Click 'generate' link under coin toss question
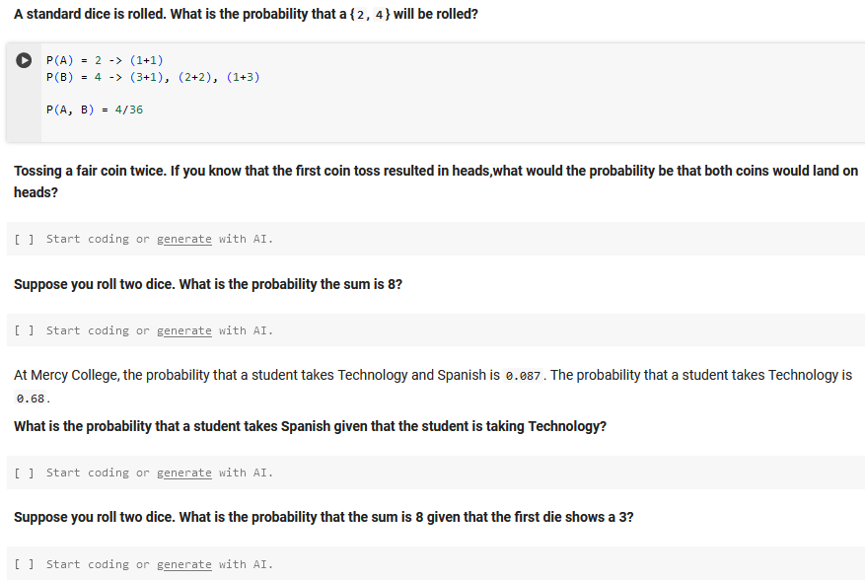 184,239
